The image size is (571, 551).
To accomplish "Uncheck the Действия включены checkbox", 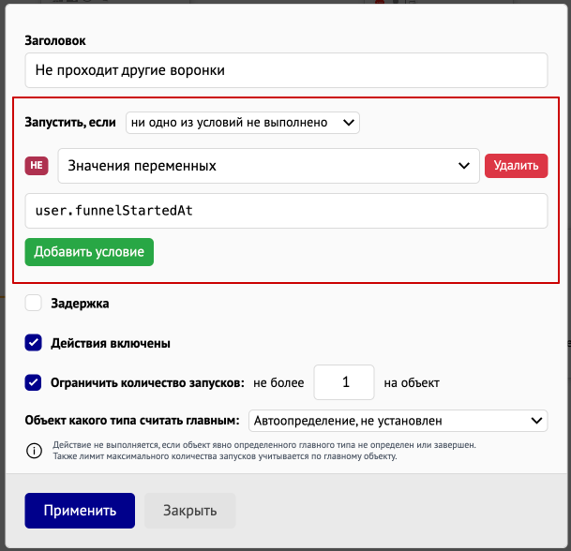I will (x=33, y=343).
